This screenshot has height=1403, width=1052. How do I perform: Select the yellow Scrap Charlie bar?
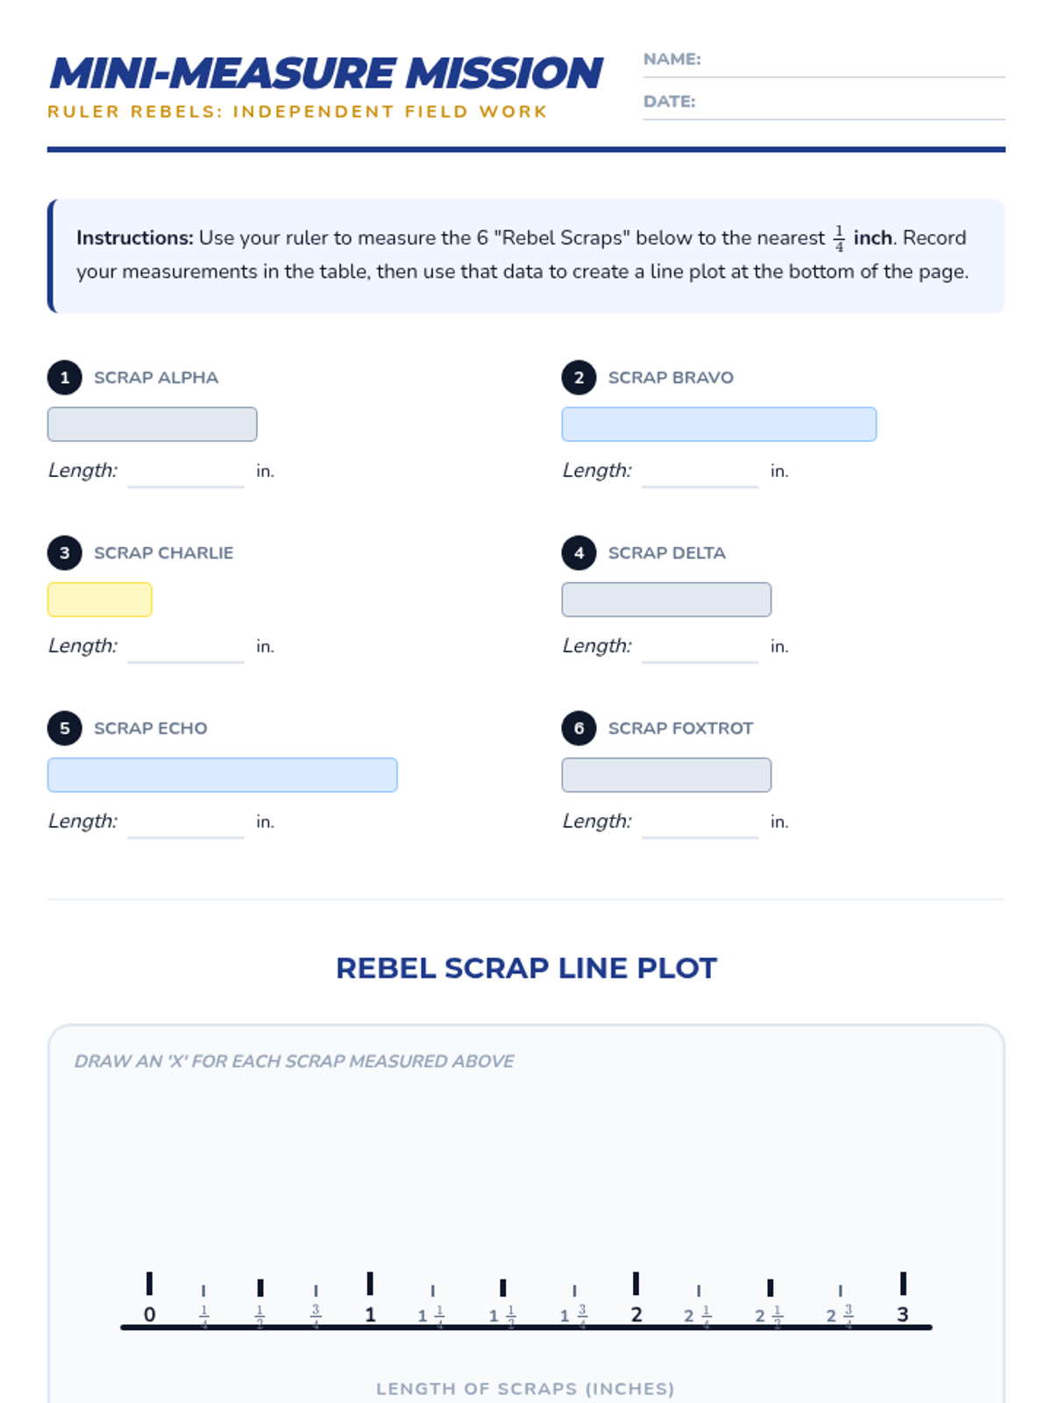[100, 600]
